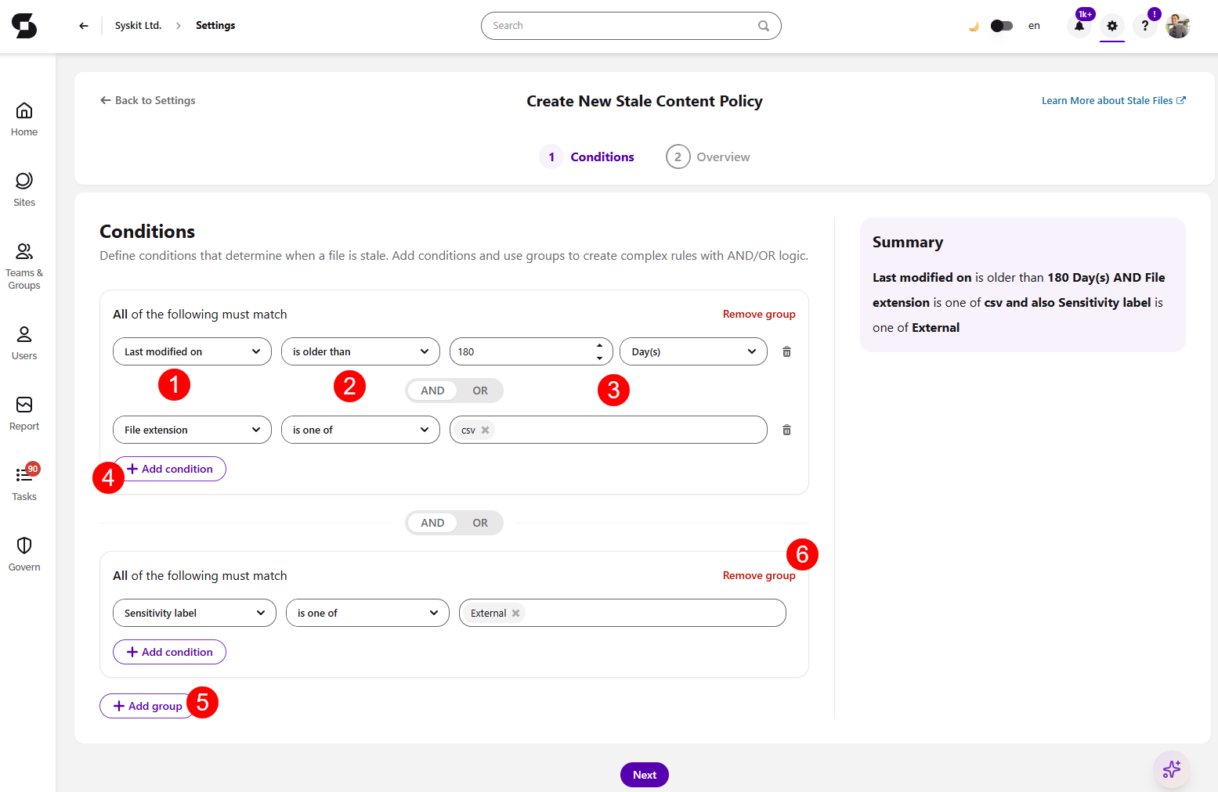
Task: Open the help question mark icon
Action: pyautogui.click(x=1145, y=26)
